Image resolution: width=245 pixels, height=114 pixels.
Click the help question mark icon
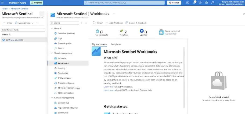(x=206, y=3)
